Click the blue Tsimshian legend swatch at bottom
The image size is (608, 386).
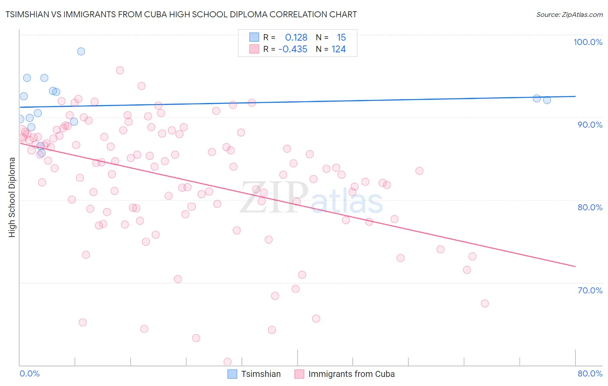point(232,374)
